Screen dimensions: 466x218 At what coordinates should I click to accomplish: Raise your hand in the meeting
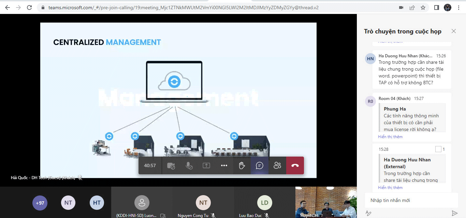coord(242,165)
